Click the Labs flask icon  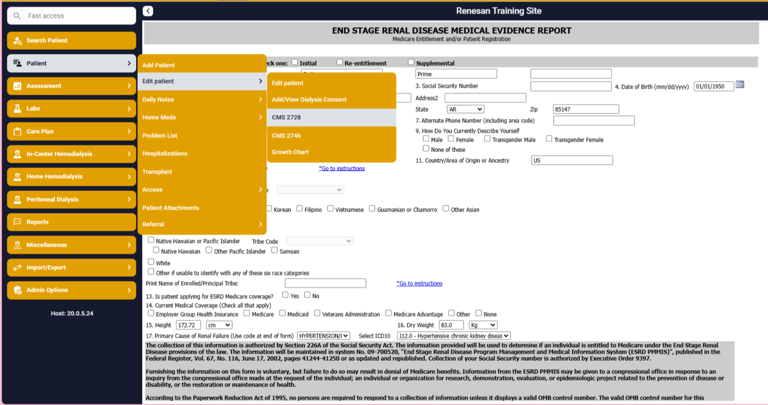[17, 108]
